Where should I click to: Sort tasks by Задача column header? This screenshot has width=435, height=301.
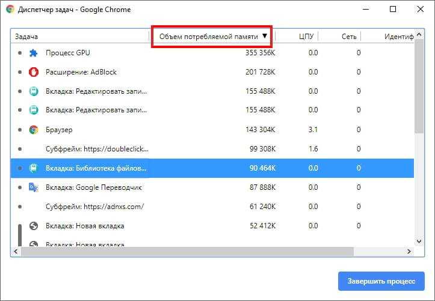80,36
